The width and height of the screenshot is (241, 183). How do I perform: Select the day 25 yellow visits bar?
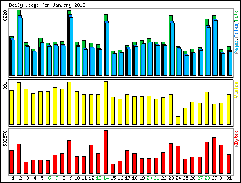tap(185, 116)
